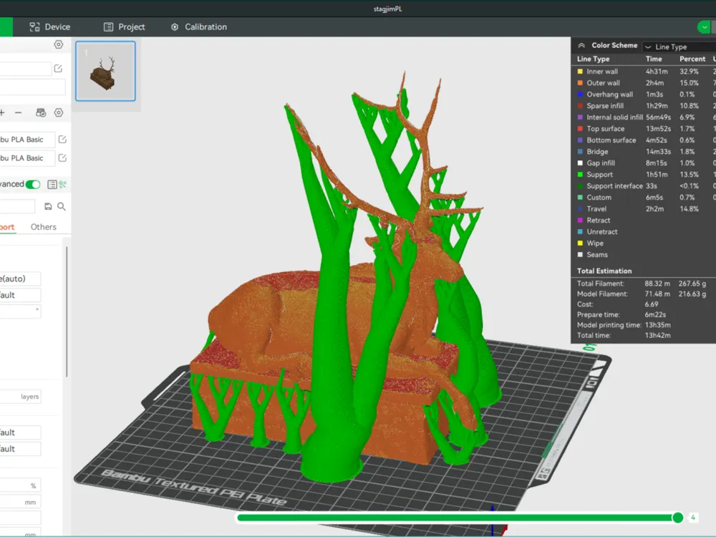Edit first Bambu PLA Basic filament

[62, 140]
